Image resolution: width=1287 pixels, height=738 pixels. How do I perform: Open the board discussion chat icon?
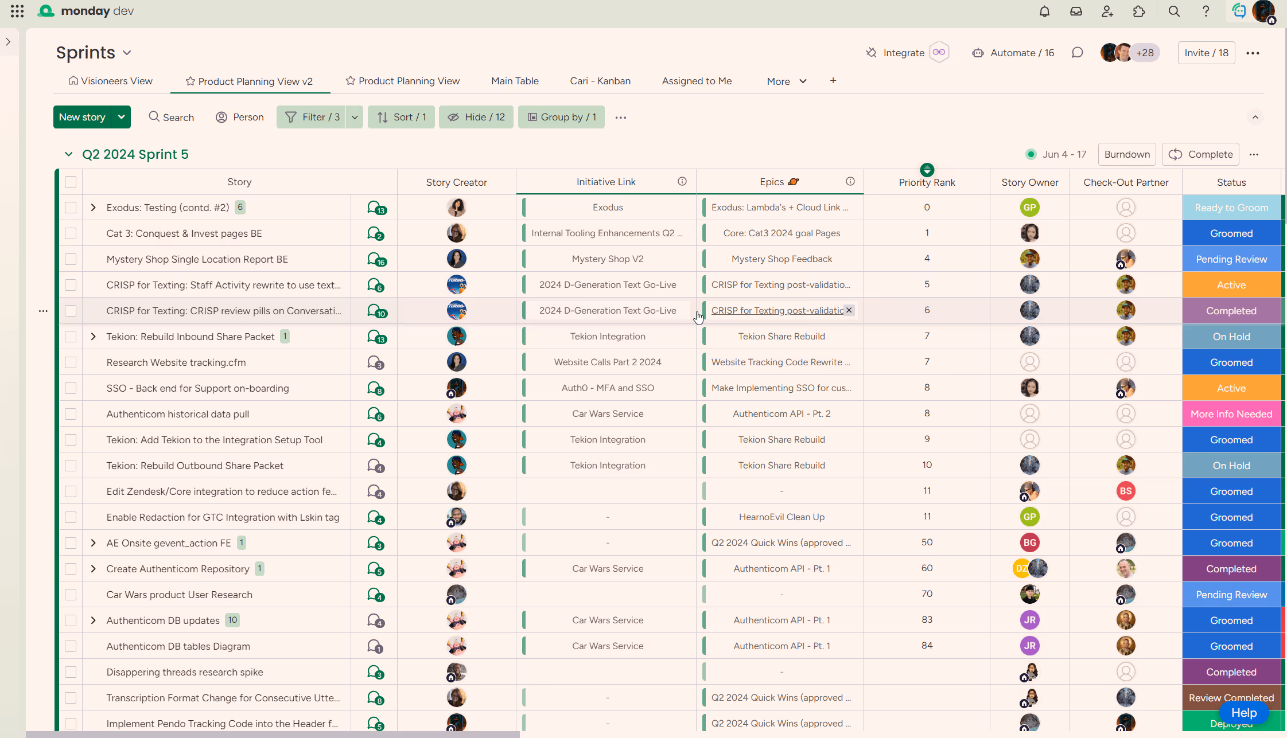tap(1077, 53)
